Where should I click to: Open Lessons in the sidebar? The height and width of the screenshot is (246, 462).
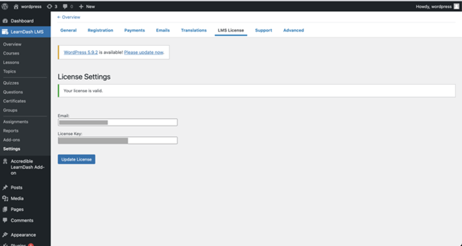[x=11, y=63]
